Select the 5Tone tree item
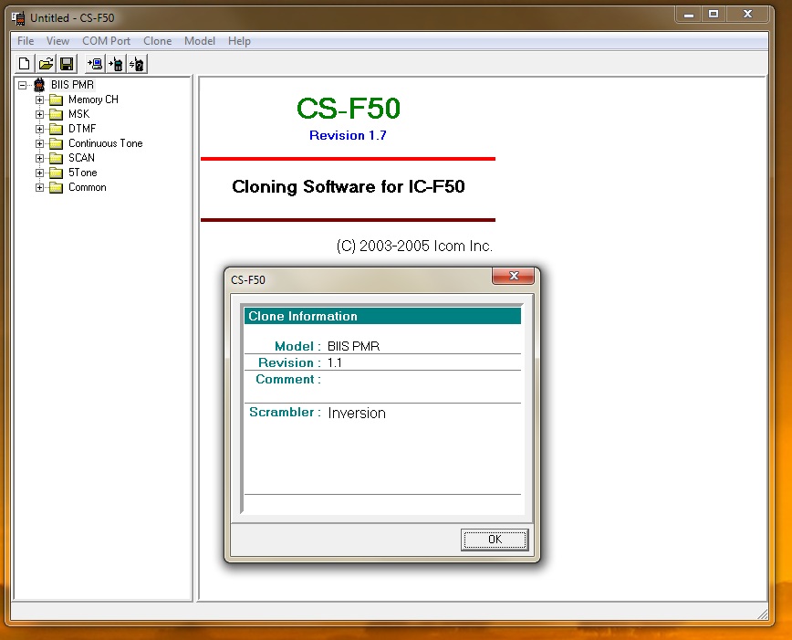This screenshot has width=792, height=640. [x=82, y=173]
